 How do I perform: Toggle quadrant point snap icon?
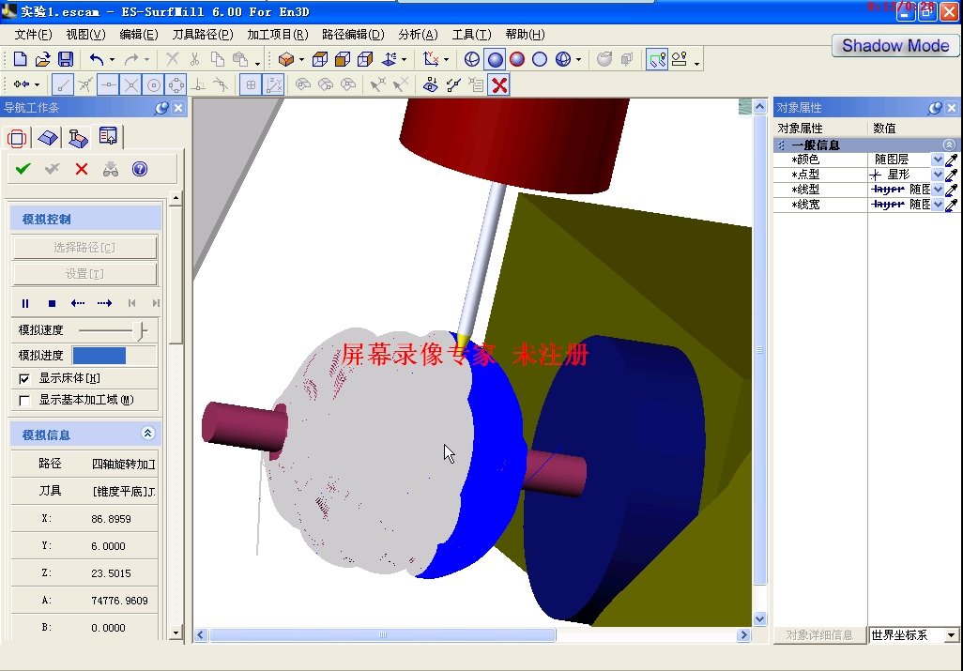click(x=176, y=84)
